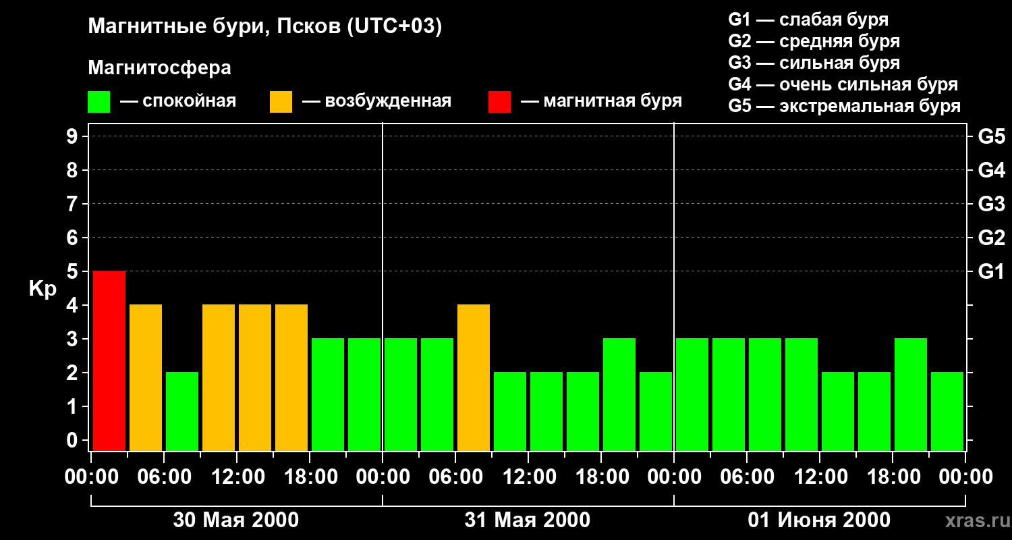Select the final 21:00–00:00 bar on 01 Июня
1012x540 pixels.
coord(947,411)
